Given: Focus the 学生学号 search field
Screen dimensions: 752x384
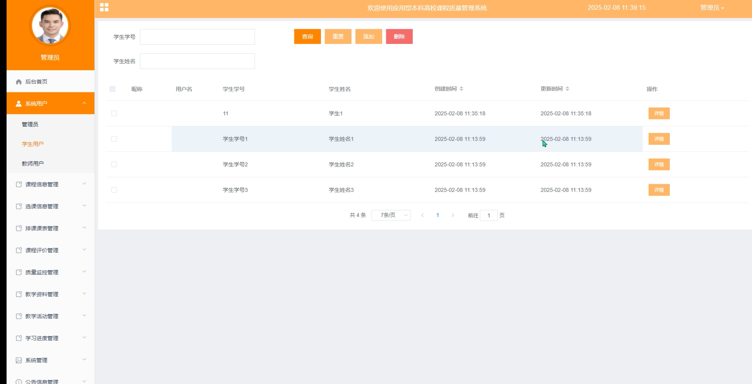Looking at the screenshot, I should (x=197, y=37).
